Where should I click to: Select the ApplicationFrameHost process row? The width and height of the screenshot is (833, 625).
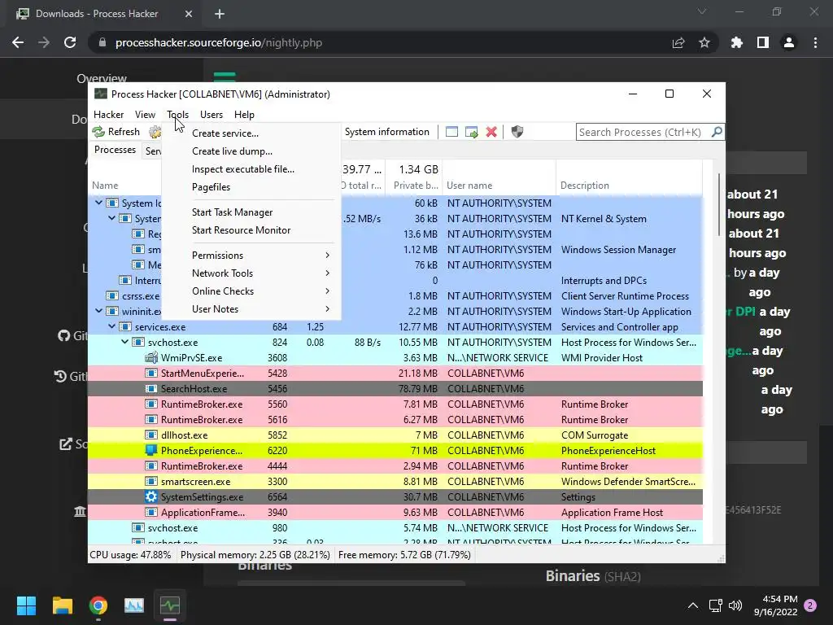tap(395, 513)
